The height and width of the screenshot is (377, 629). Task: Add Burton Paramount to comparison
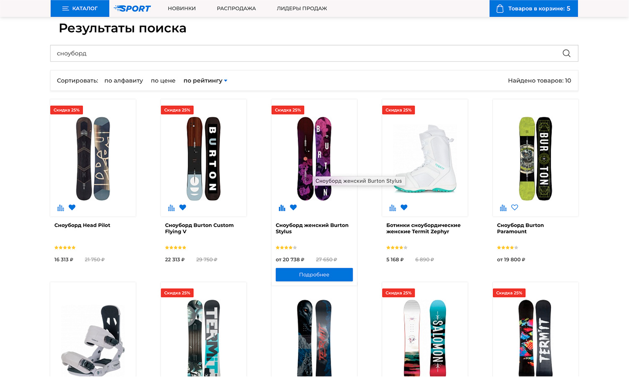tap(503, 208)
